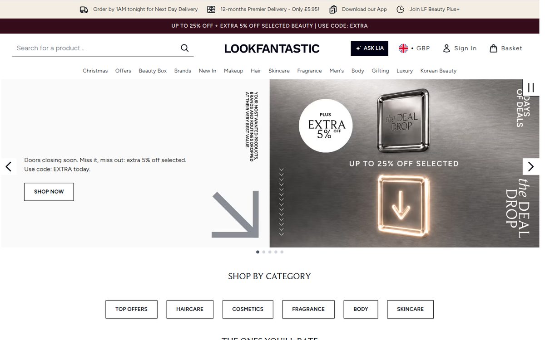The image size is (545, 340).
Task: Click the SKINCARE category button
Action: pyautogui.click(x=410, y=309)
